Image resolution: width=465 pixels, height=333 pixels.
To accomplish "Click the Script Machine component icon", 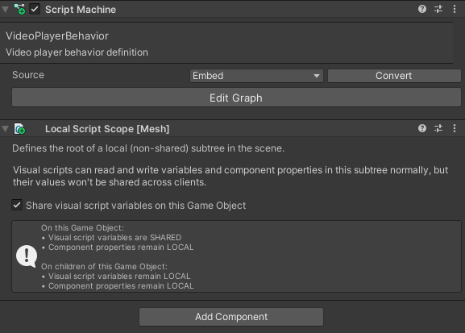I will (20, 10).
